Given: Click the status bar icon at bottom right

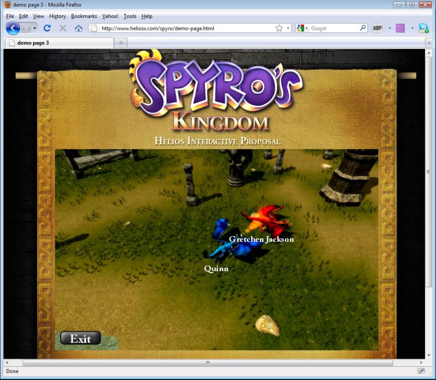Looking at the screenshot, I should click(421, 371).
